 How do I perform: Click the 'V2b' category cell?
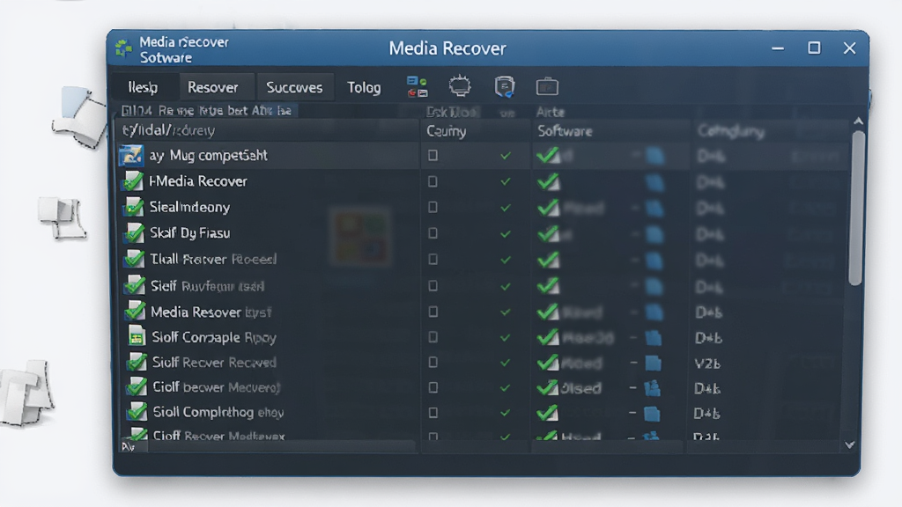707,364
